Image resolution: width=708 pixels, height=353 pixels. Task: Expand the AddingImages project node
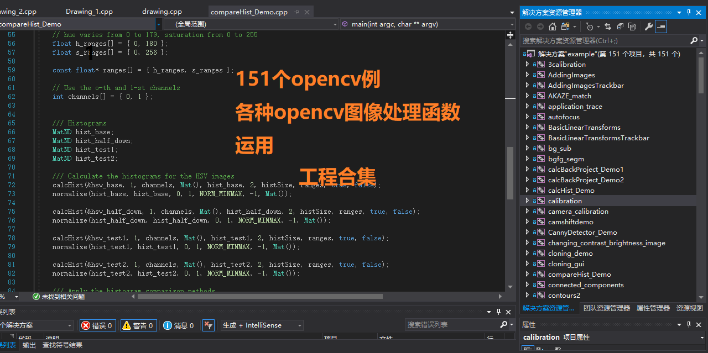coord(527,75)
